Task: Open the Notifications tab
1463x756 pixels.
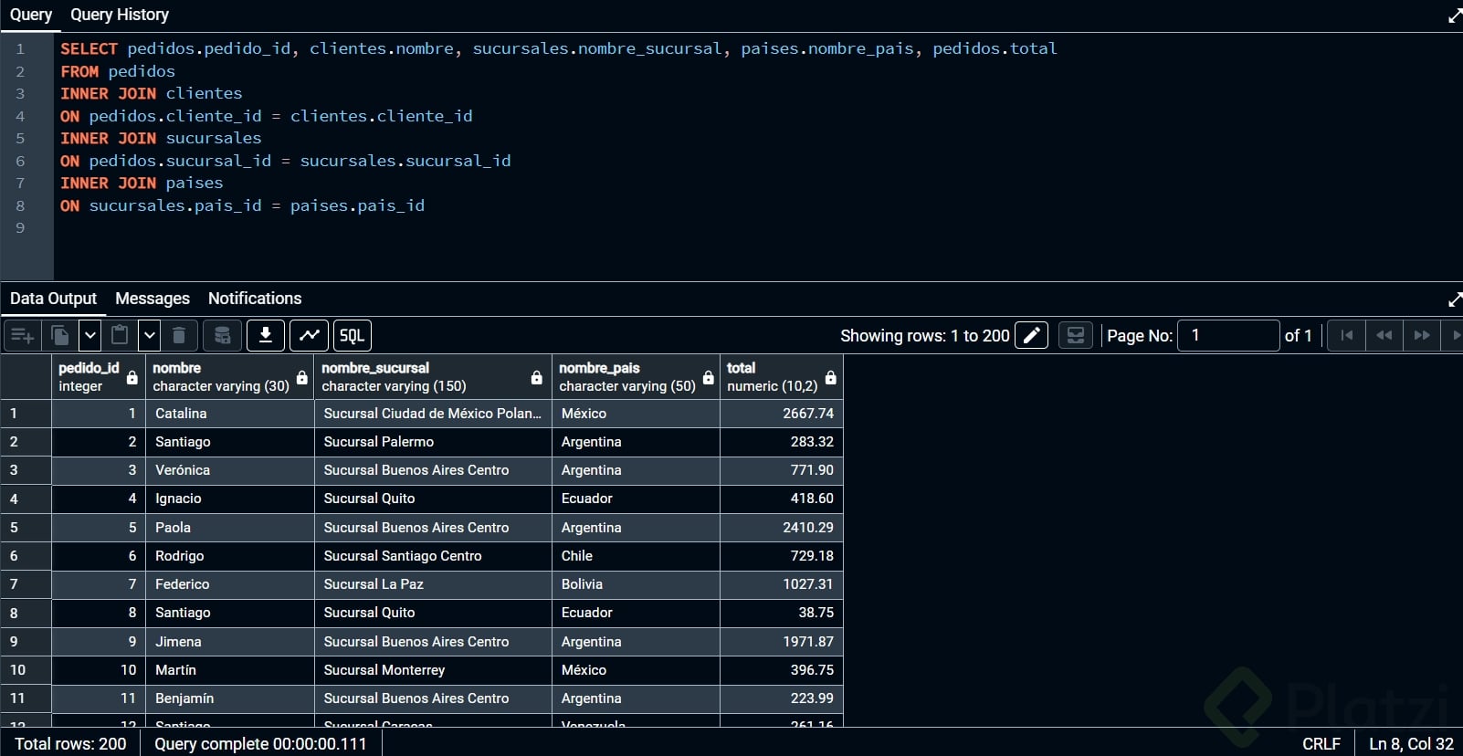Action: pos(255,299)
